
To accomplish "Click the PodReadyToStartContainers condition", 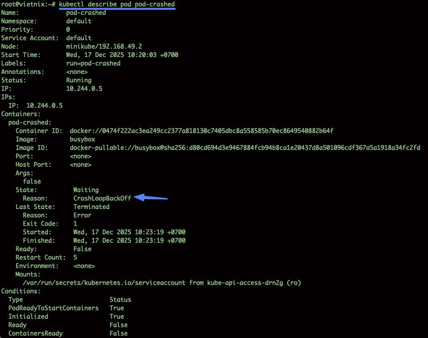I will click(x=53, y=308).
